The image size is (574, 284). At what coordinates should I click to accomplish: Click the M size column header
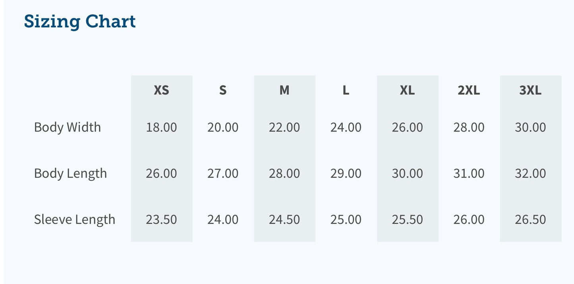(284, 91)
